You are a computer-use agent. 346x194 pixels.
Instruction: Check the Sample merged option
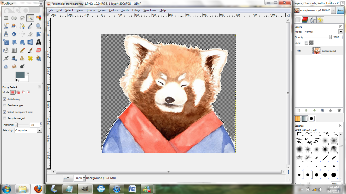click(x=5, y=118)
